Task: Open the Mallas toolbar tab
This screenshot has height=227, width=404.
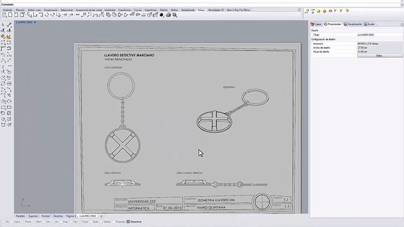Action: (174, 10)
